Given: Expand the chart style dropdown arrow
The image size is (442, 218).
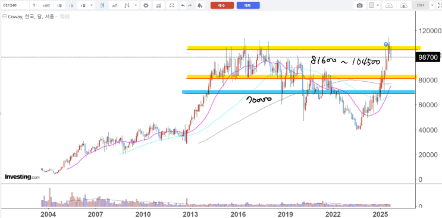Looking at the screenshot, I should [x=136, y=5].
